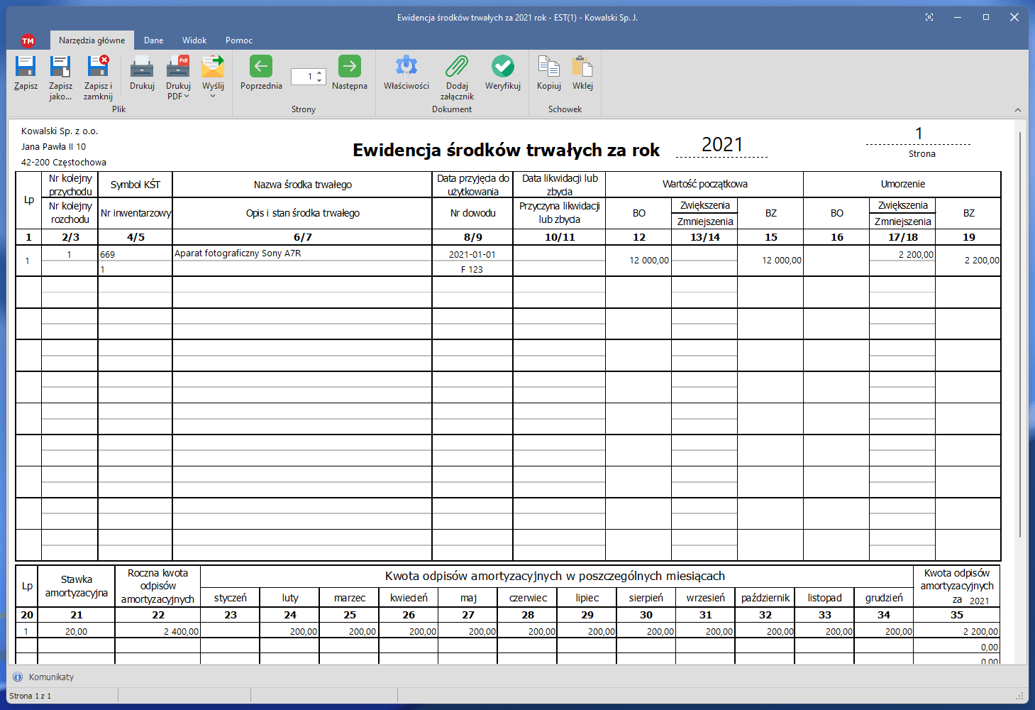Go to next page with Następna
The image size is (1035, 710).
click(349, 67)
